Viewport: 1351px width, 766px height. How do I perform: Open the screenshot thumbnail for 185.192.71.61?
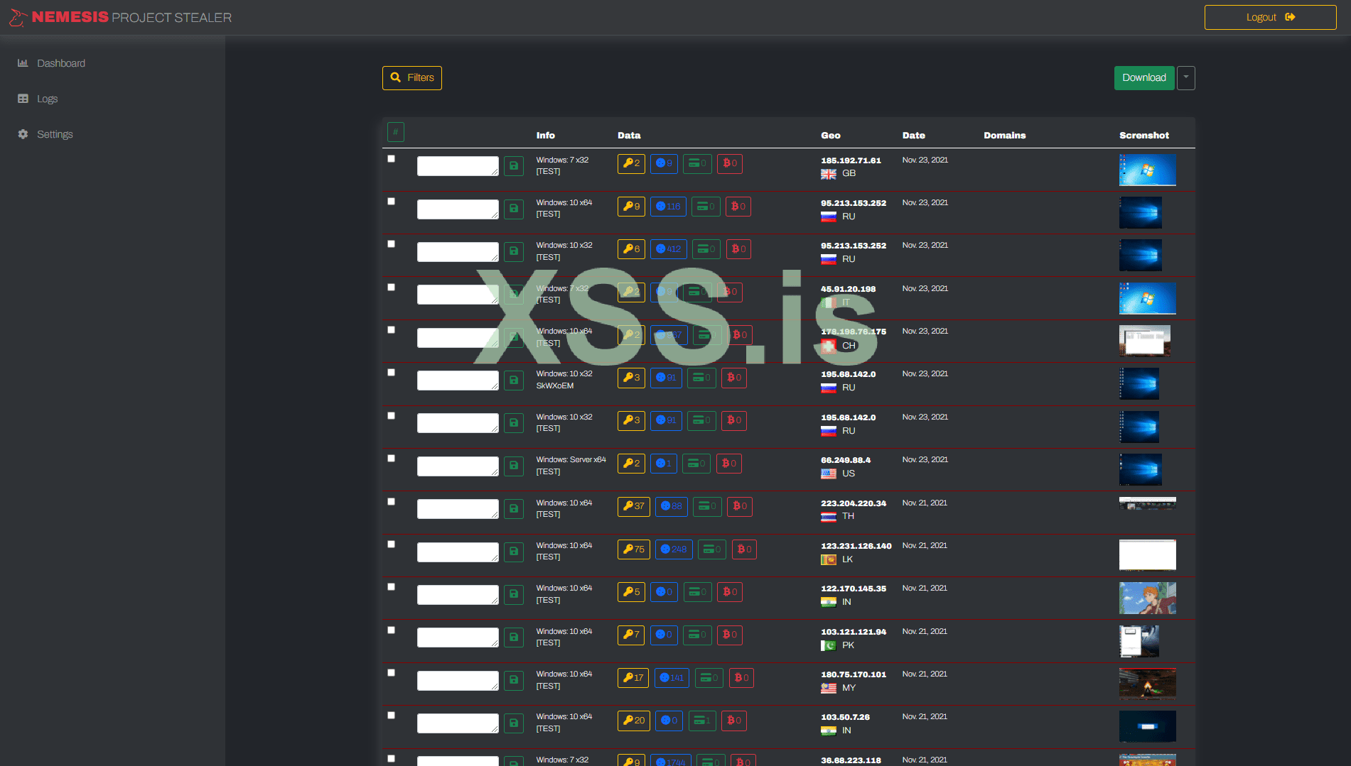point(1148,170)
